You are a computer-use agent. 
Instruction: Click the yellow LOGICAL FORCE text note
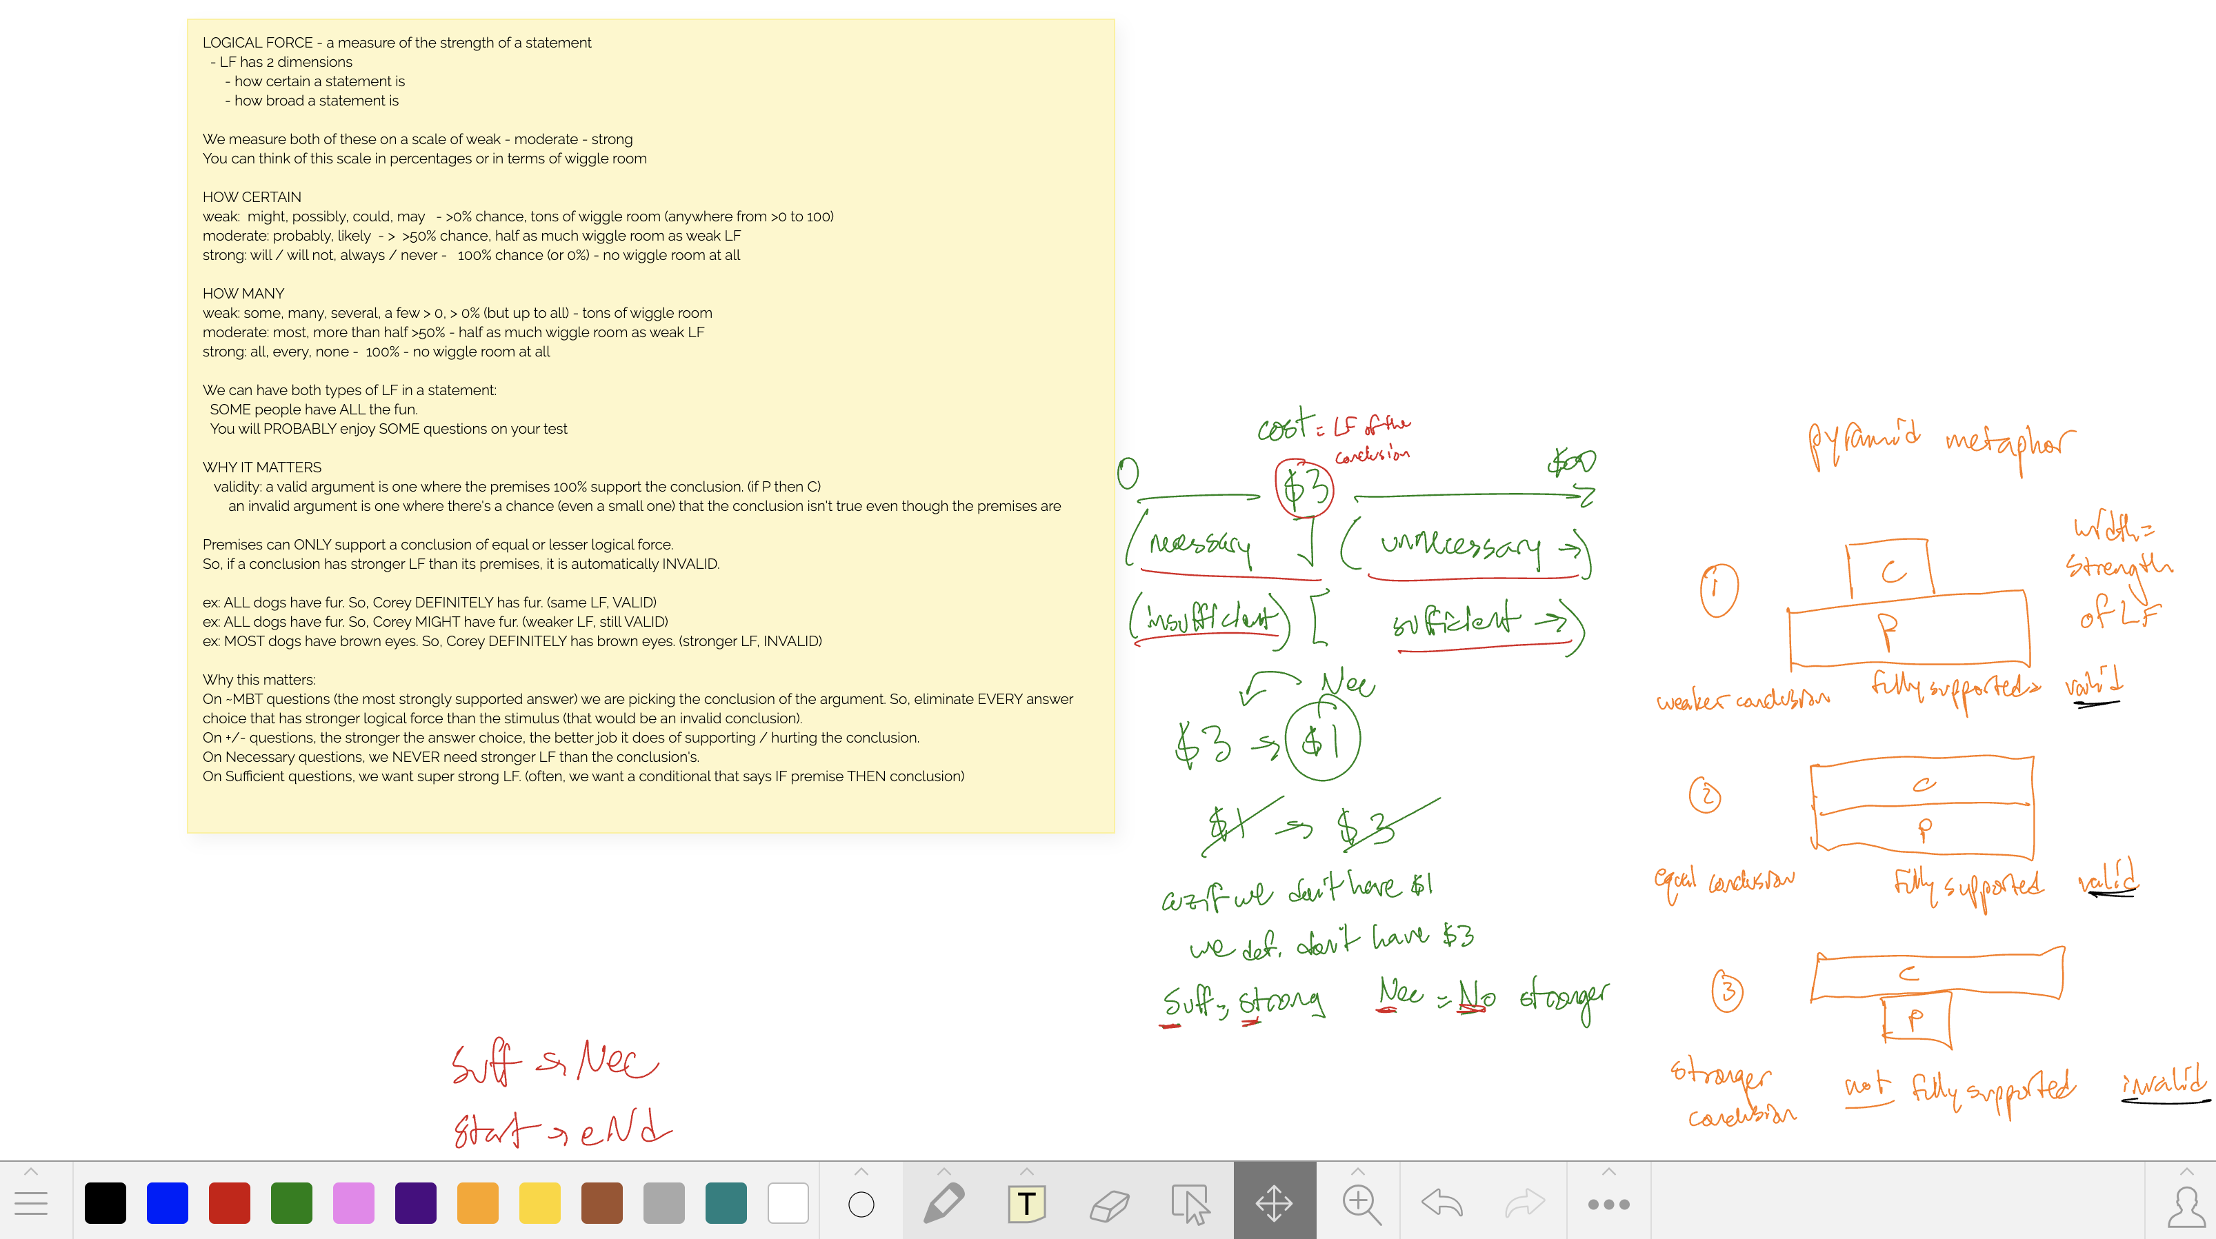tap(650, 425)
